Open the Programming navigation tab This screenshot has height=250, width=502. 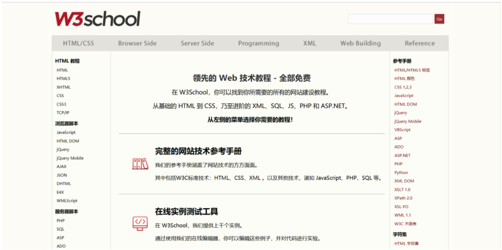coord(258,43)
